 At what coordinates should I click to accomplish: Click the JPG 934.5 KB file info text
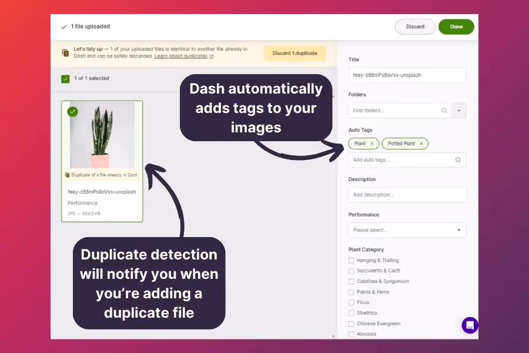click(83, 214)
